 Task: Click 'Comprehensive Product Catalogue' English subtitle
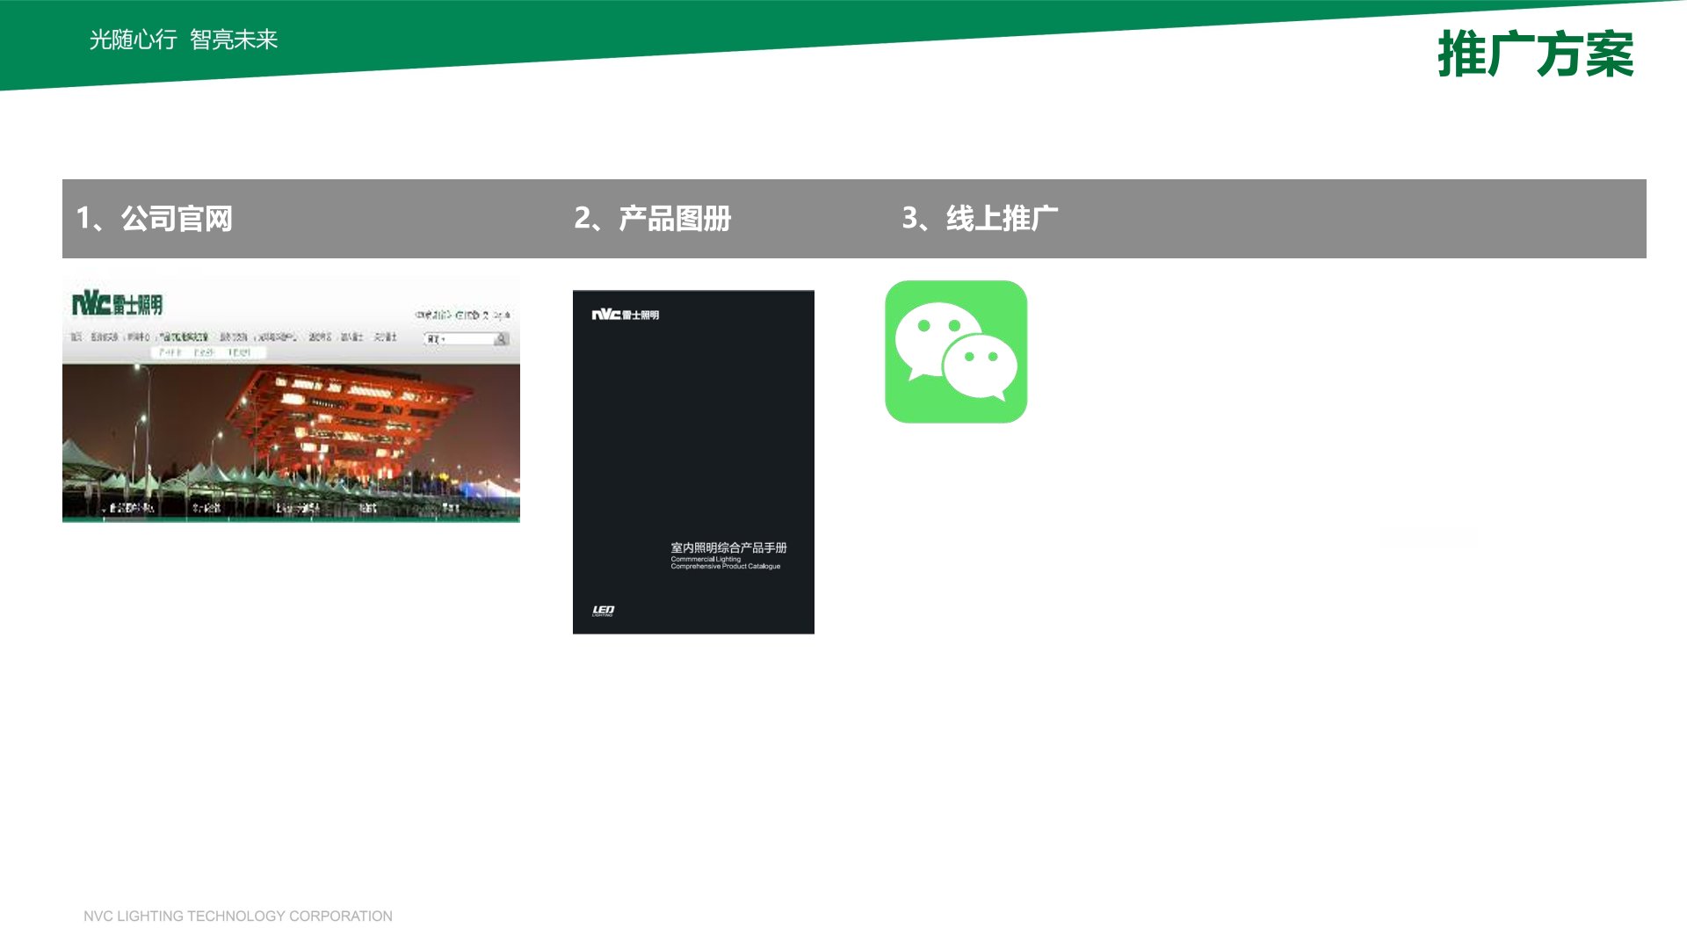click(x=725, y=567)
